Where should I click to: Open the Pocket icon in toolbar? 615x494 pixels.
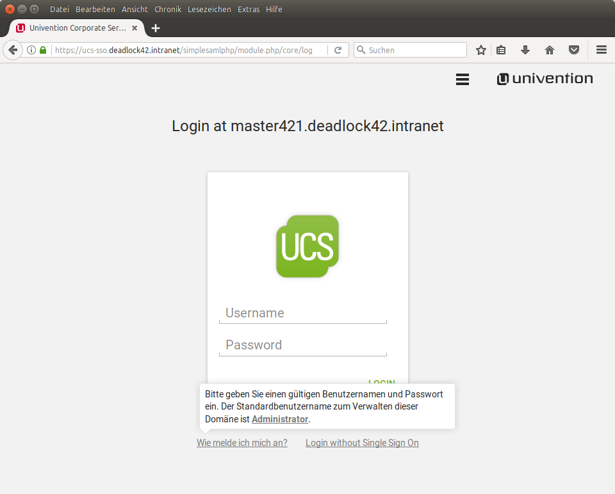574,50
